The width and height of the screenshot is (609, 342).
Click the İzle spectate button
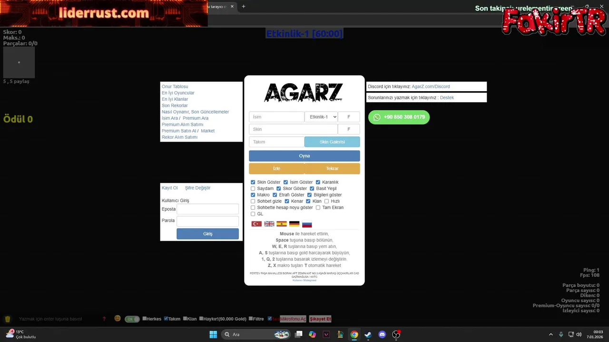tap(276, 169)
